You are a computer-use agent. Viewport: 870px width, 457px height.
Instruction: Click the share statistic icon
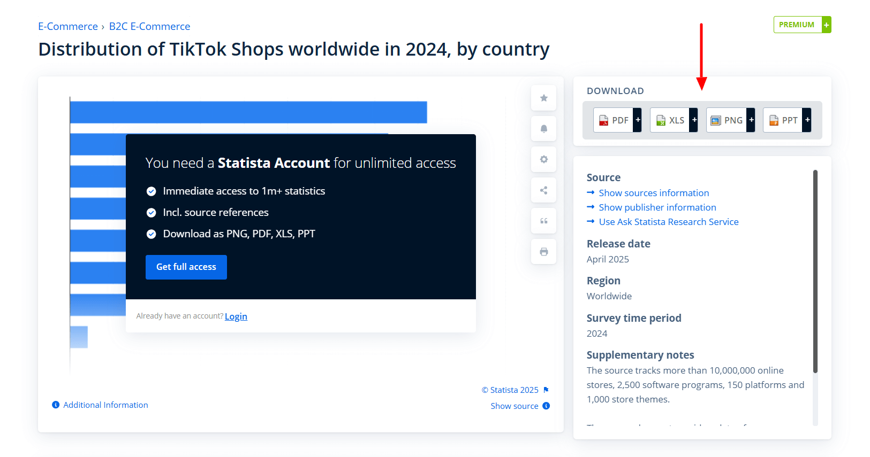pos(543,190)
